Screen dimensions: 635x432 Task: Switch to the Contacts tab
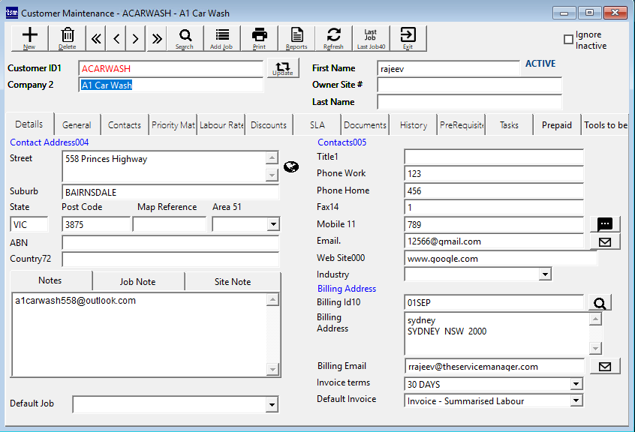pos(124,124)
